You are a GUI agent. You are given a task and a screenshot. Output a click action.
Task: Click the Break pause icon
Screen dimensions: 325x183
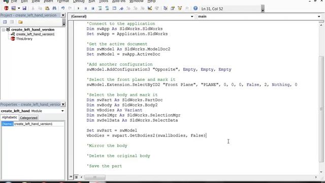point(86,8)
